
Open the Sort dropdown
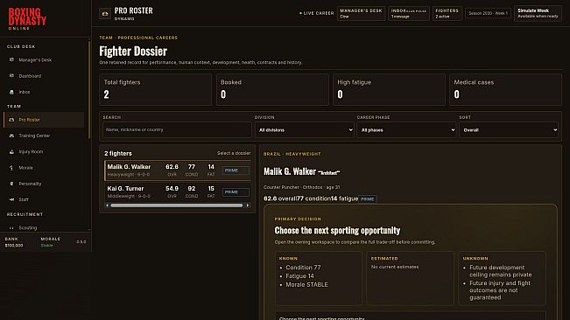coord(509,130)
